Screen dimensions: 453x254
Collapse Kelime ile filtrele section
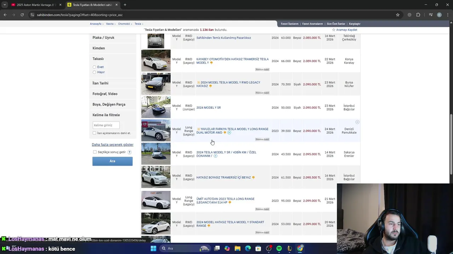(x=113, y=115)
